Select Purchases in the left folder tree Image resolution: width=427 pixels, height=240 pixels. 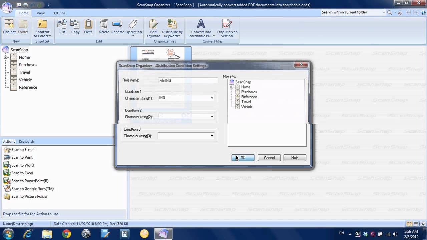(28, 65)
